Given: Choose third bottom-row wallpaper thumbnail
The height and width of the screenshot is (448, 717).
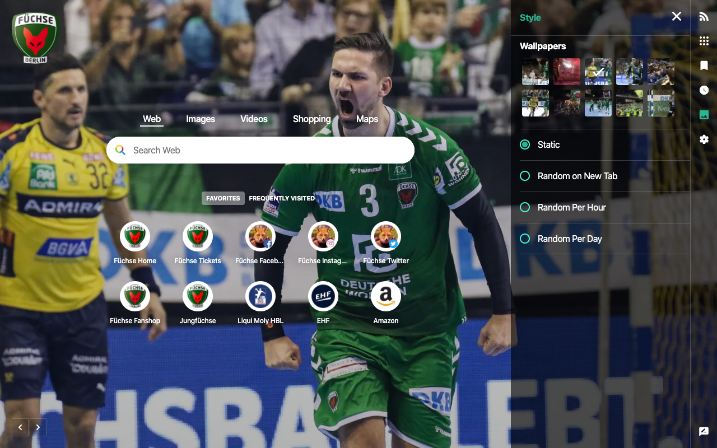Looking at the screenshot, I should (x=598, y=103).
